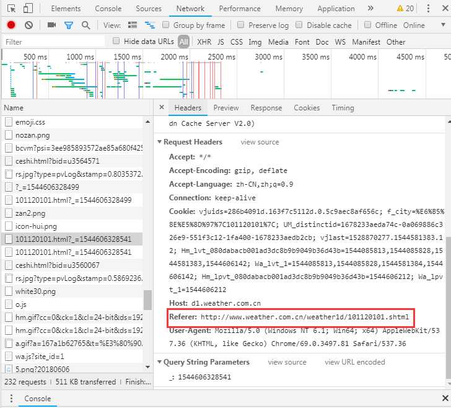Viewport: 451px width, 408px height.
Task: Switch to large request rows view
Action: point(133,25)
